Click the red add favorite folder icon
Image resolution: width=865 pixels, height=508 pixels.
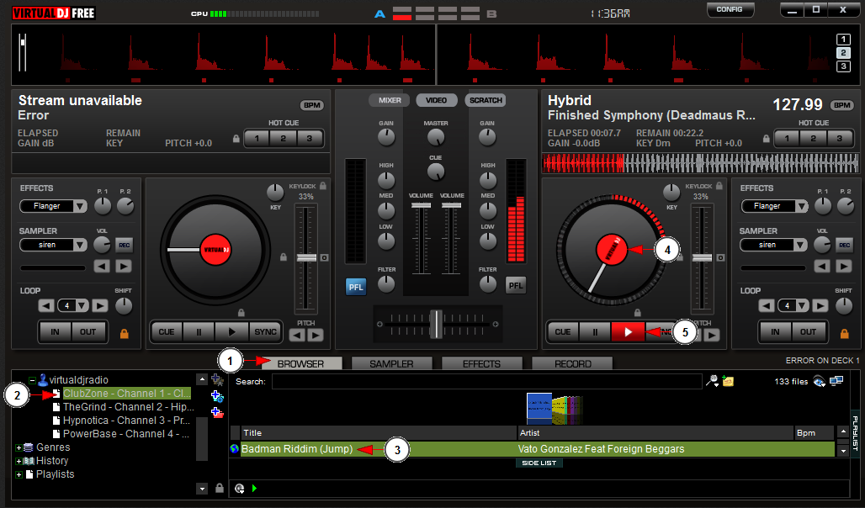(x=217, y=412)
